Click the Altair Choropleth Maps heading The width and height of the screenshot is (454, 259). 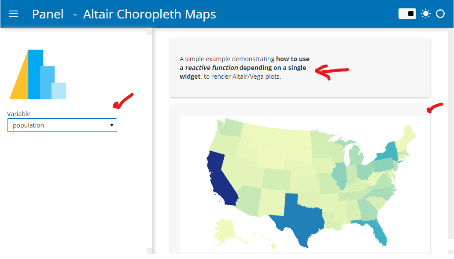point(150,14)
